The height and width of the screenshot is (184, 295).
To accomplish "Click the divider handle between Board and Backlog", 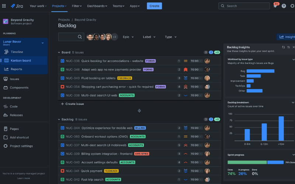I will click(139, 111).
